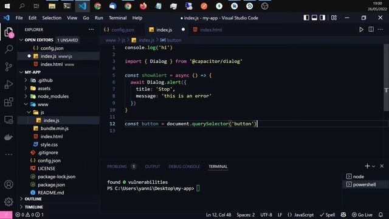This screenshot has width=389, height=219.
Task: Switch to DEBUG CONSOLE panel tab
Action: 184,166
